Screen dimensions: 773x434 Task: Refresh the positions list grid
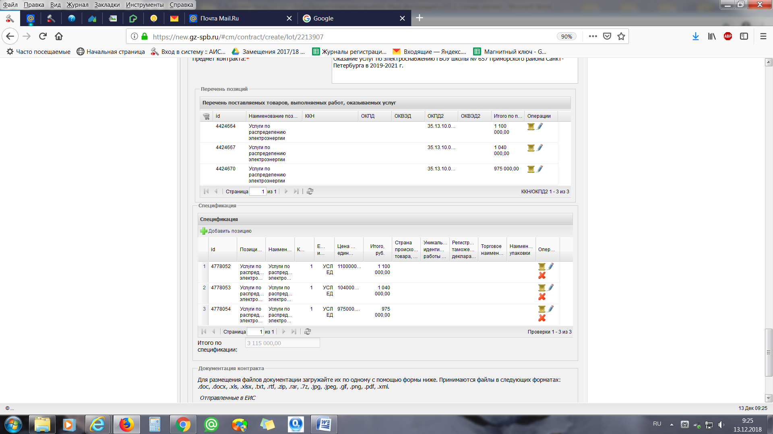[310, 191]
